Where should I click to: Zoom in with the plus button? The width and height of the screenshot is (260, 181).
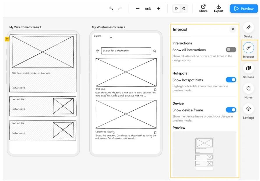click(x=159, y=9)
